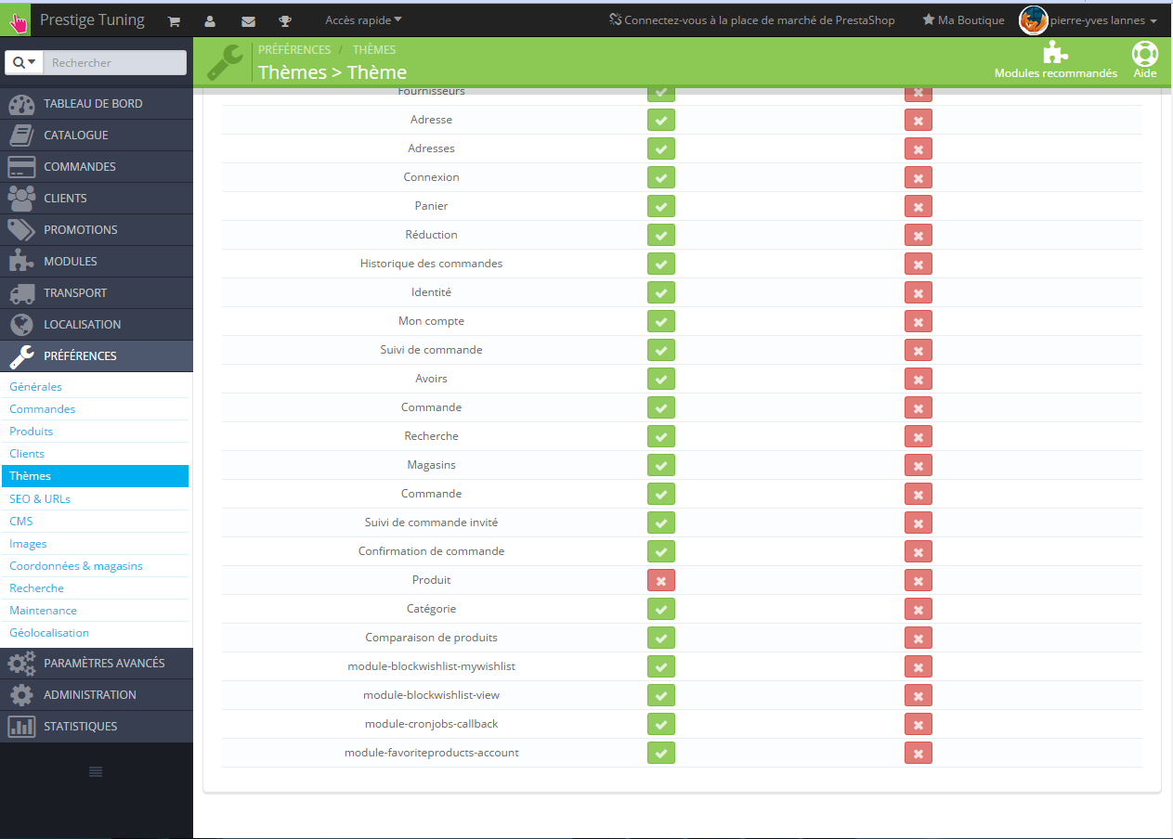The height and width of the screenshot is (839, 1173).
Task: Toggle red cross for Mon compte right column
Action: click(x=919, y=321)
